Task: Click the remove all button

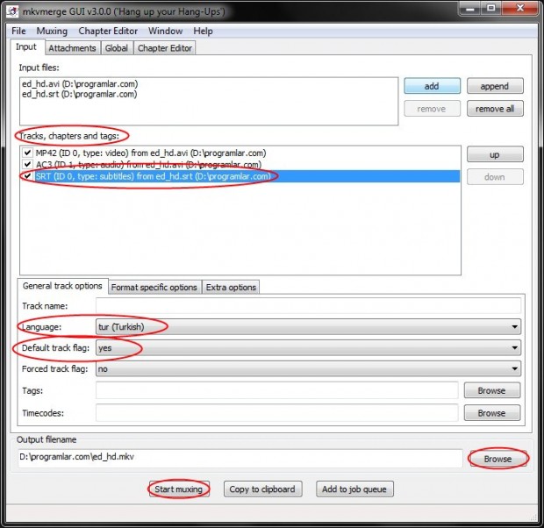Action: coord(495,109)
